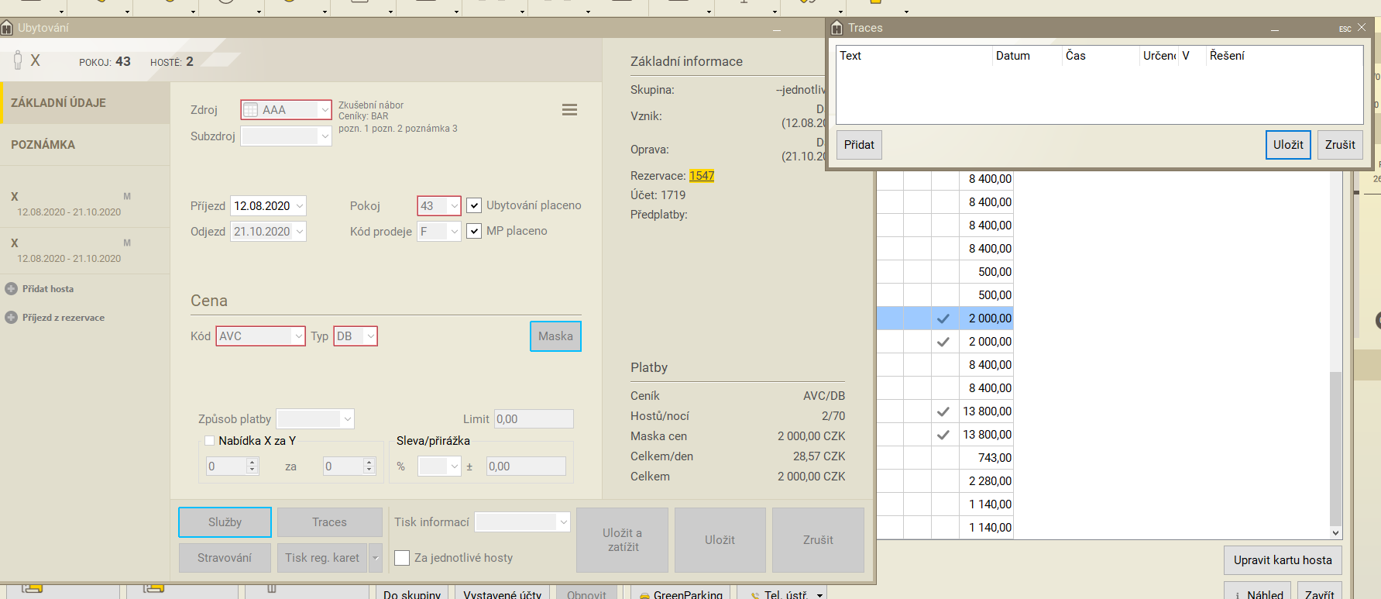1381x599 pixels.
Task: Click the Traces window title icon
Action: (837, 28)
